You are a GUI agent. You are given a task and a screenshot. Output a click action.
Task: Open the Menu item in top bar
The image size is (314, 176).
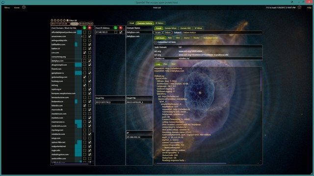click(x=7, y=8)
